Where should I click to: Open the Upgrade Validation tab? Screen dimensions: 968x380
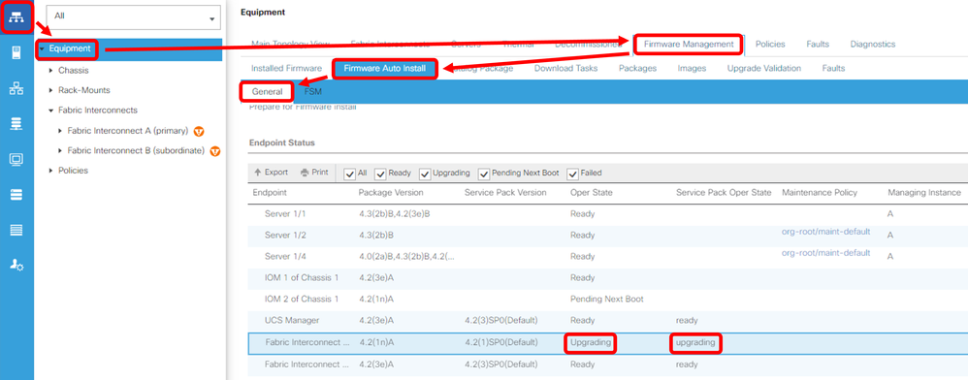(763, 69)
